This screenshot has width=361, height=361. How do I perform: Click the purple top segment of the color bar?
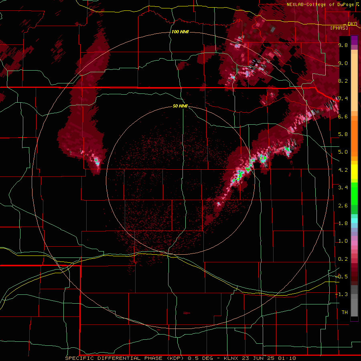[x=354, y=40]
